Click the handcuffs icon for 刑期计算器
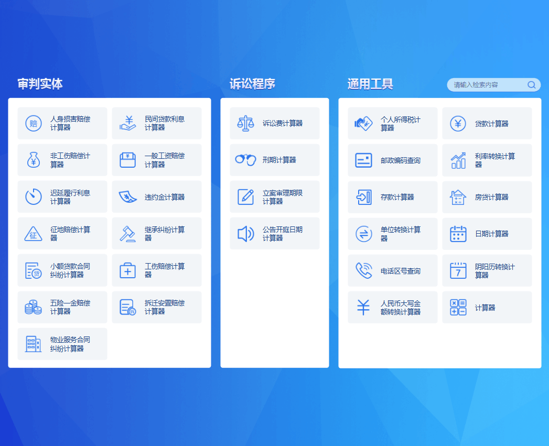The image size is (549, 446). 245,160
